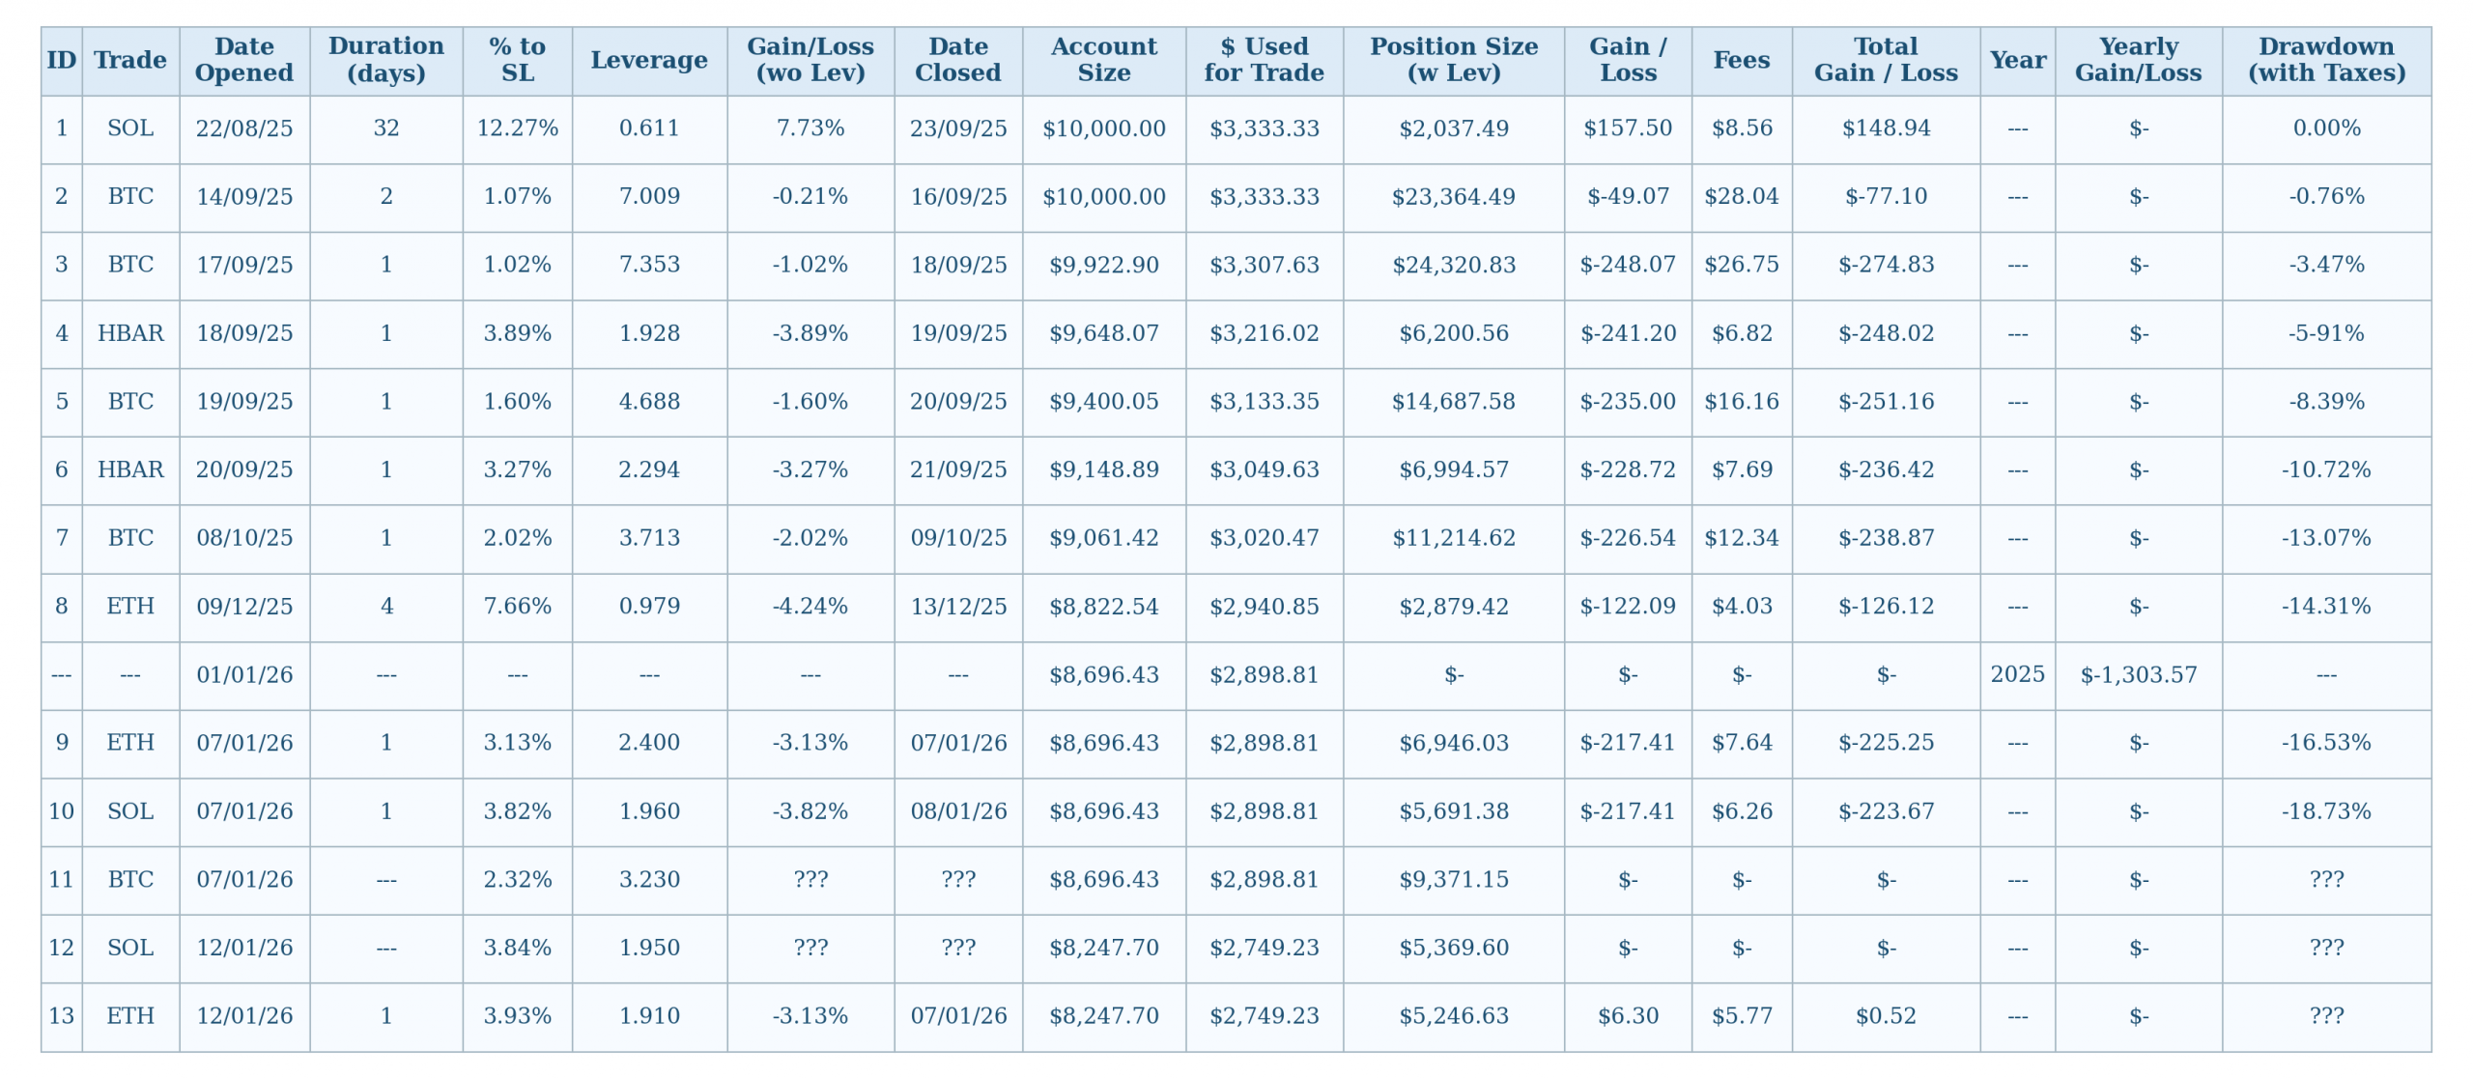The width and height of the screenshot is (2473, 1079).
Task: Click the Account Size column header
Action: tap(1103, 60)
